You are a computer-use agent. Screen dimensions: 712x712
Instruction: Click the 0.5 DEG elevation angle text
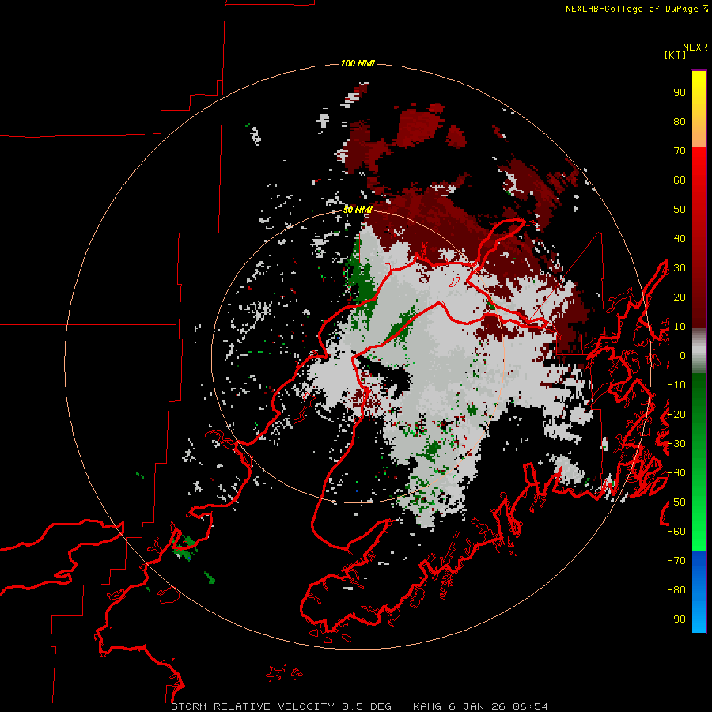366,706
